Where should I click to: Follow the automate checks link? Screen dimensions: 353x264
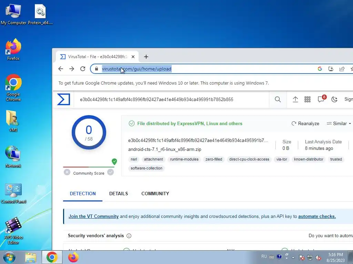(x=317, y=217)
